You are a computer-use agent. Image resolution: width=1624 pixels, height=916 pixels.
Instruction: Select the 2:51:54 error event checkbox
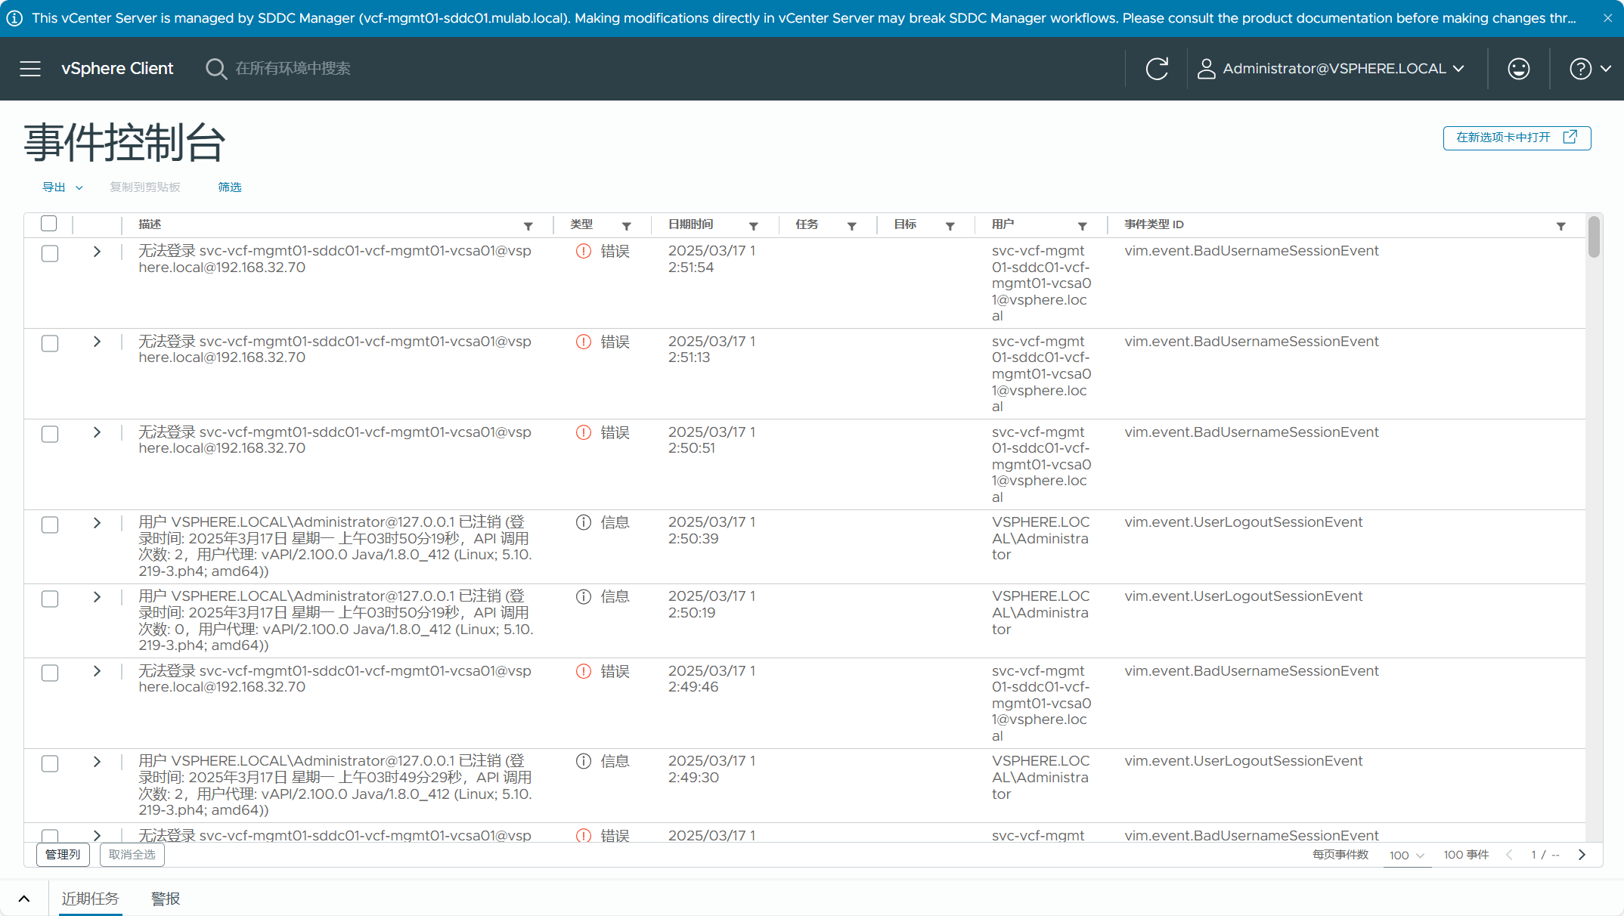tap(50, 253)
